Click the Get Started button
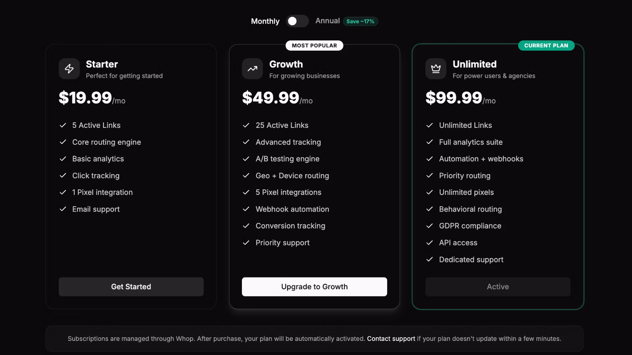The height and width of the screenshot is (355, 632). (131, 287)
